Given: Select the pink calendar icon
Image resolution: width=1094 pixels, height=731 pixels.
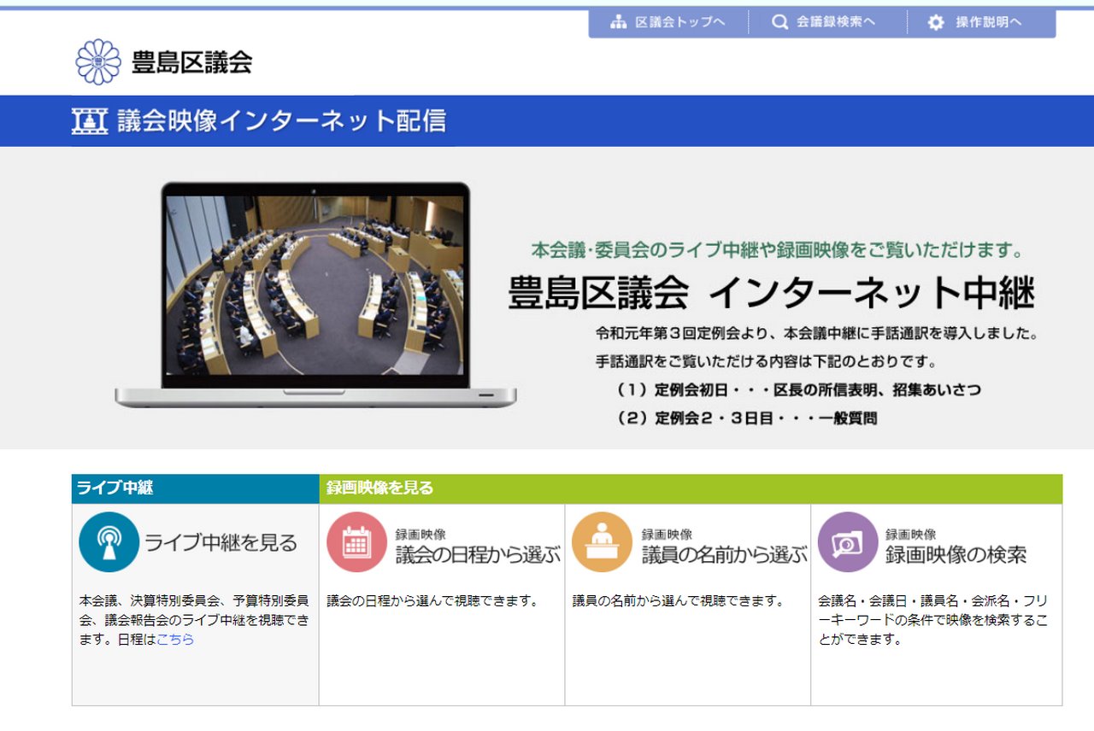Looking at the screenshot, I should 356,541.
